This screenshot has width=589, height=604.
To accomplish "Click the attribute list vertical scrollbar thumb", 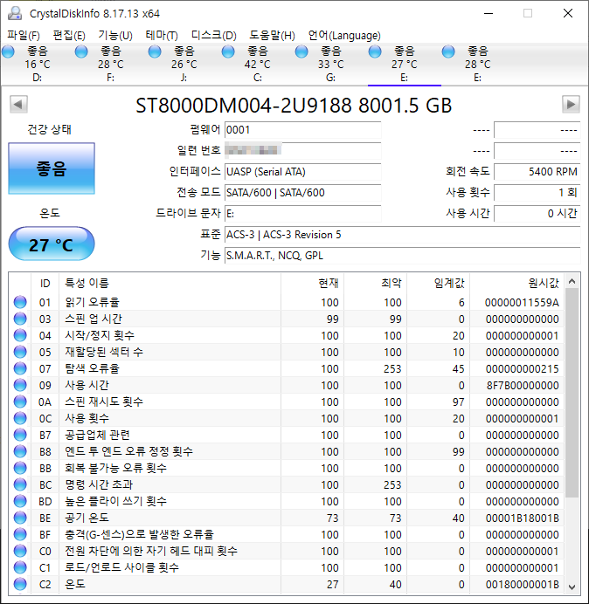I will 572,393.
